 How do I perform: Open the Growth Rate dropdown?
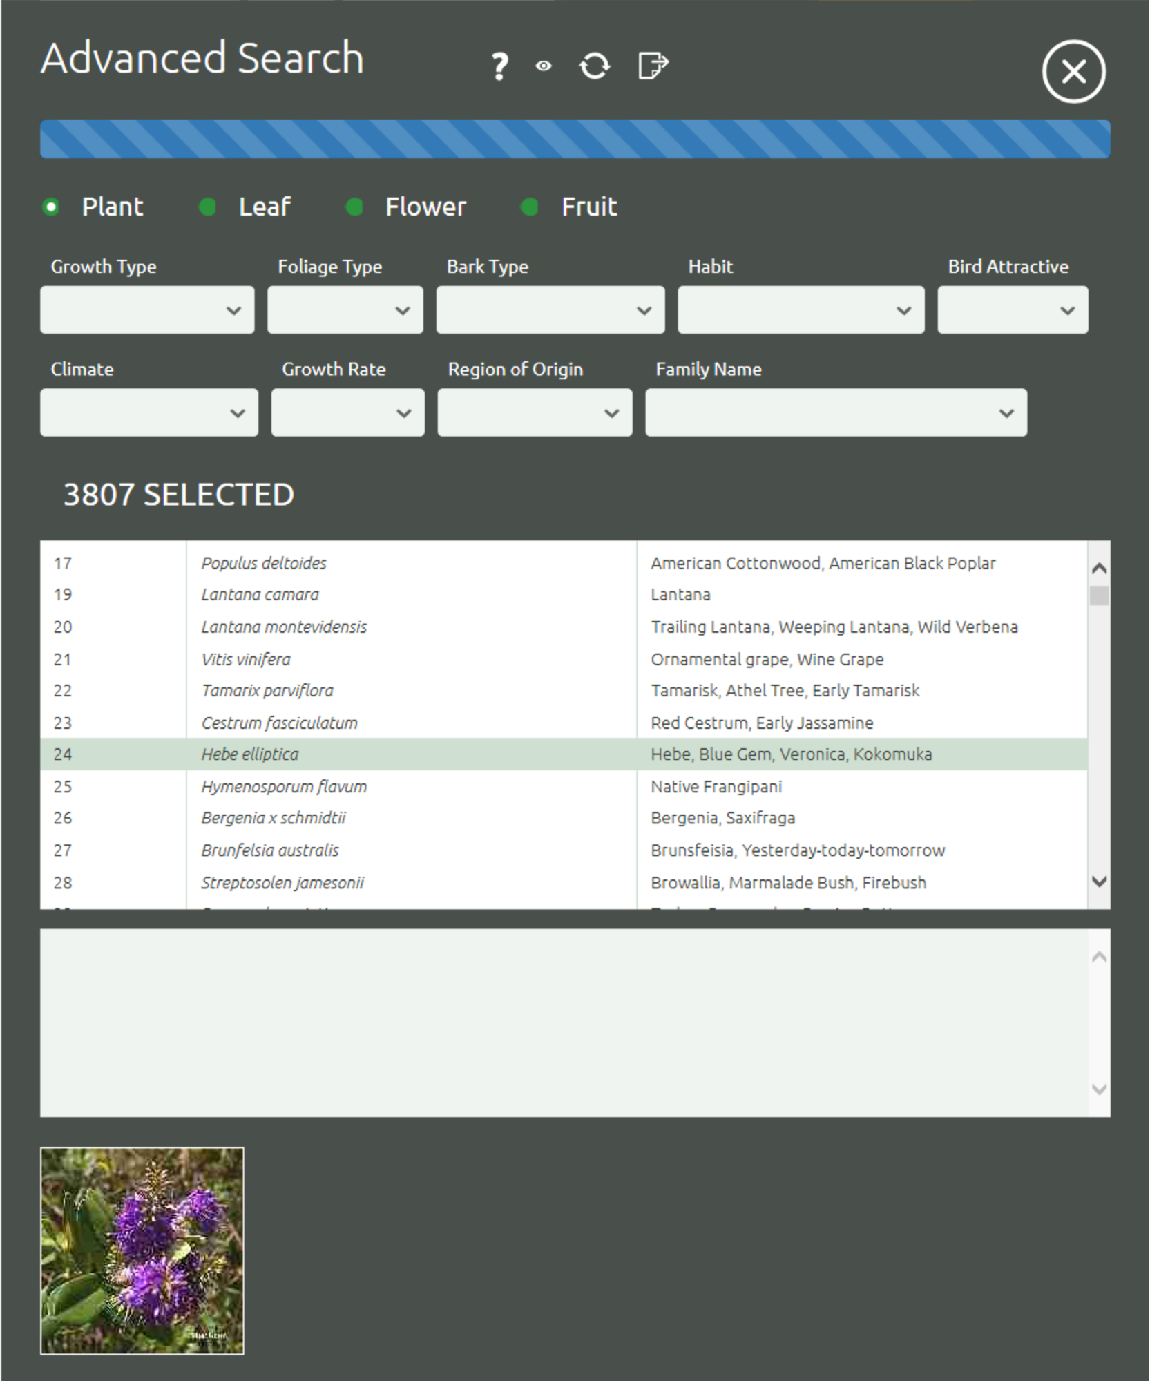coord(348,412)
